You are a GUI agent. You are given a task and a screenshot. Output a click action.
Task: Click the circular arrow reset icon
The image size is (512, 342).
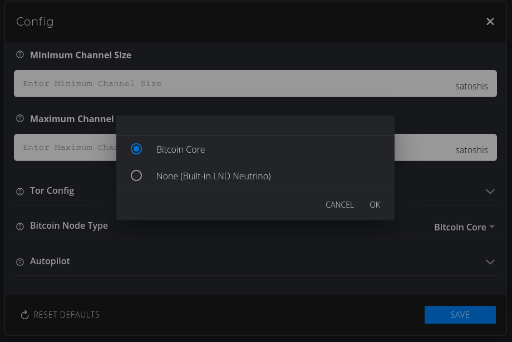coord(24,315)
